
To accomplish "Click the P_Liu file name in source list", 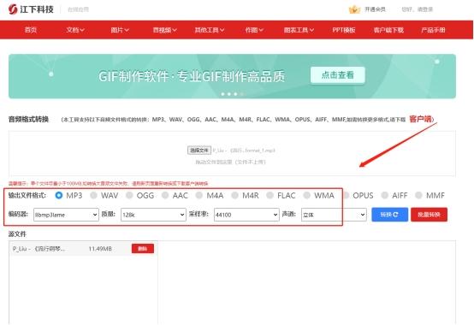I will tap(39, 249).
